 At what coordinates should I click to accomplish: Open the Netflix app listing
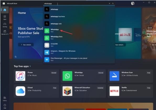tap(130, 91)
